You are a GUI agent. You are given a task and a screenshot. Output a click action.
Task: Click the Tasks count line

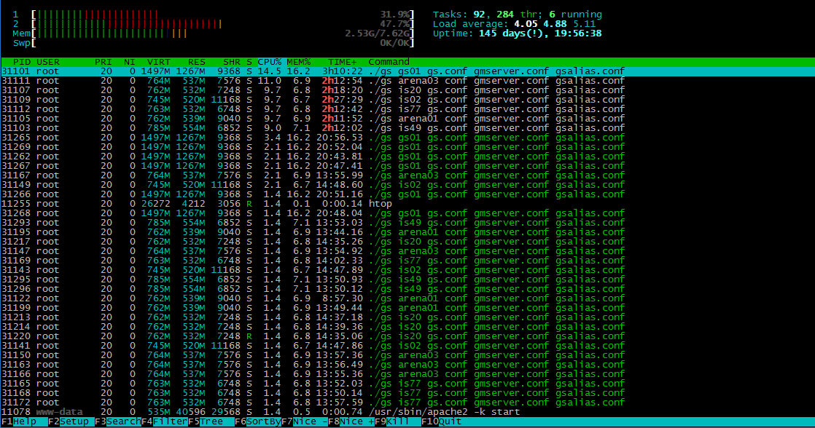[x=517, y=15]
